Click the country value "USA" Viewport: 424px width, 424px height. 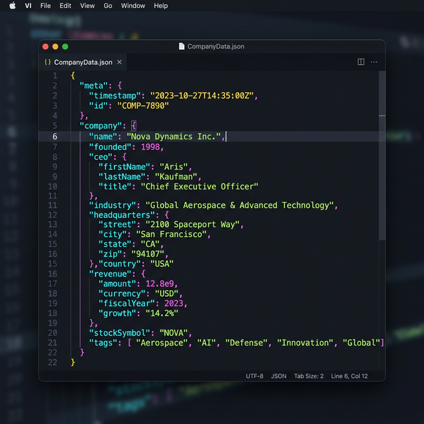(x=162, y=264)
